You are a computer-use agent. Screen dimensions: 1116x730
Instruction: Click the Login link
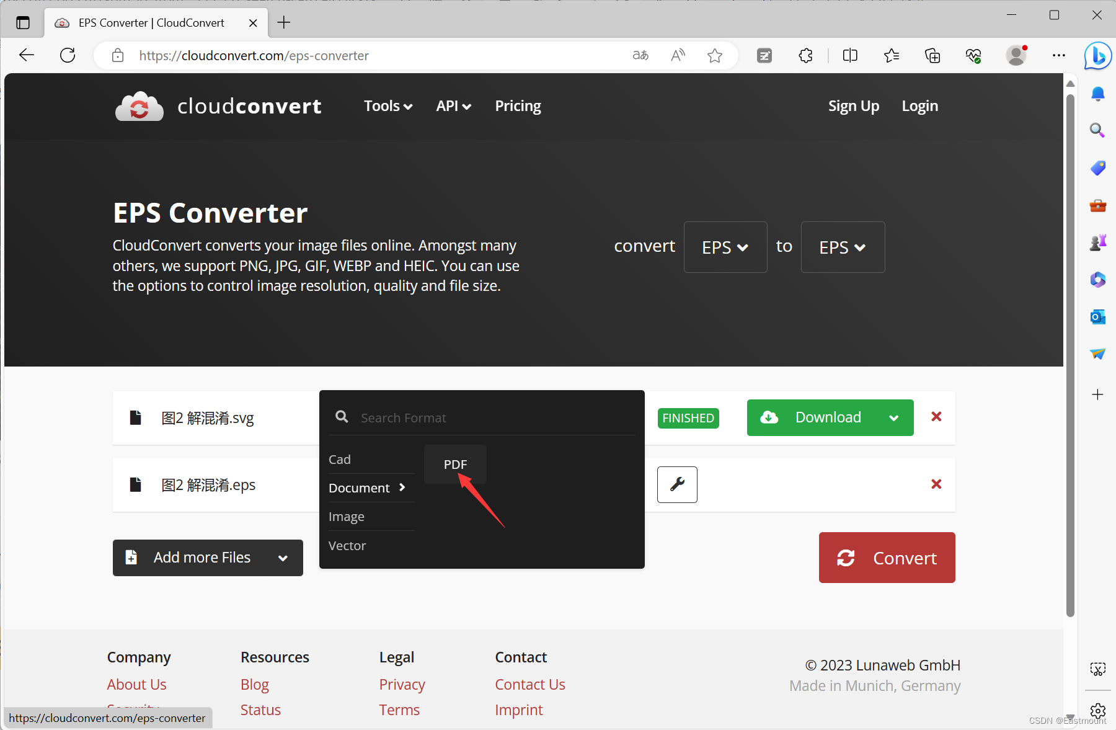tap(919, 106)
